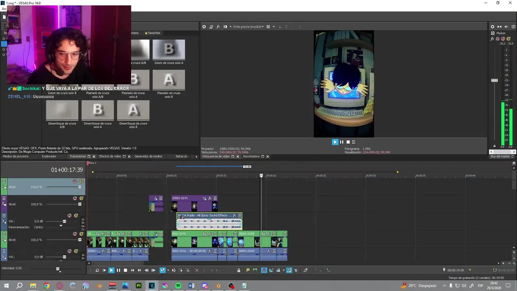Mute the Master bus
517x291 pixels.
point(503,39)
